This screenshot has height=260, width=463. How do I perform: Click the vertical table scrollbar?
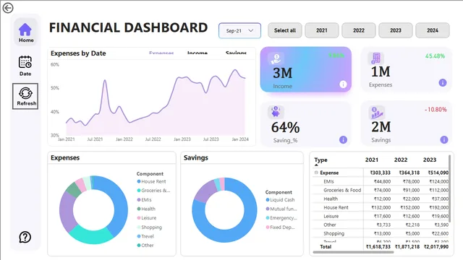pos(450,188)
